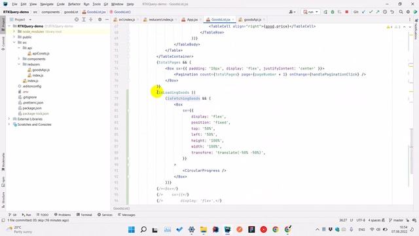This screenshot has width=419, height=236.
Task: Open the run configuration dropdown
Action: pos(310,12)
